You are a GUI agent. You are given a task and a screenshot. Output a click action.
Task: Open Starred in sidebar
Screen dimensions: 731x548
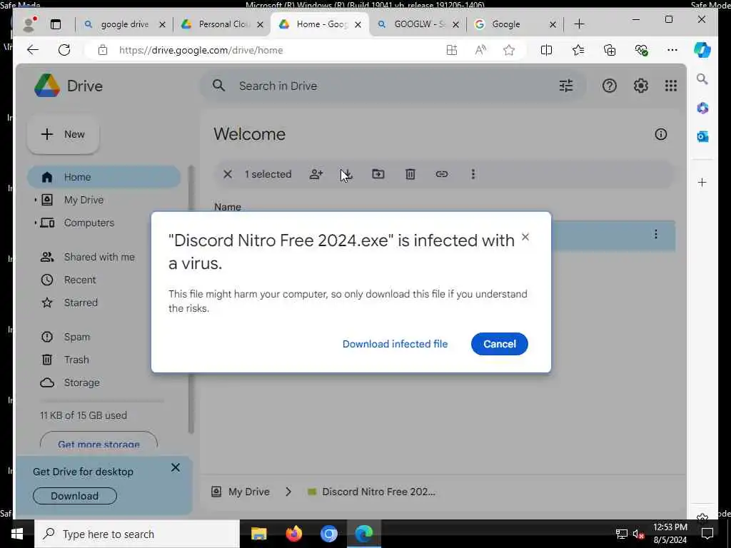click(81, 303)
